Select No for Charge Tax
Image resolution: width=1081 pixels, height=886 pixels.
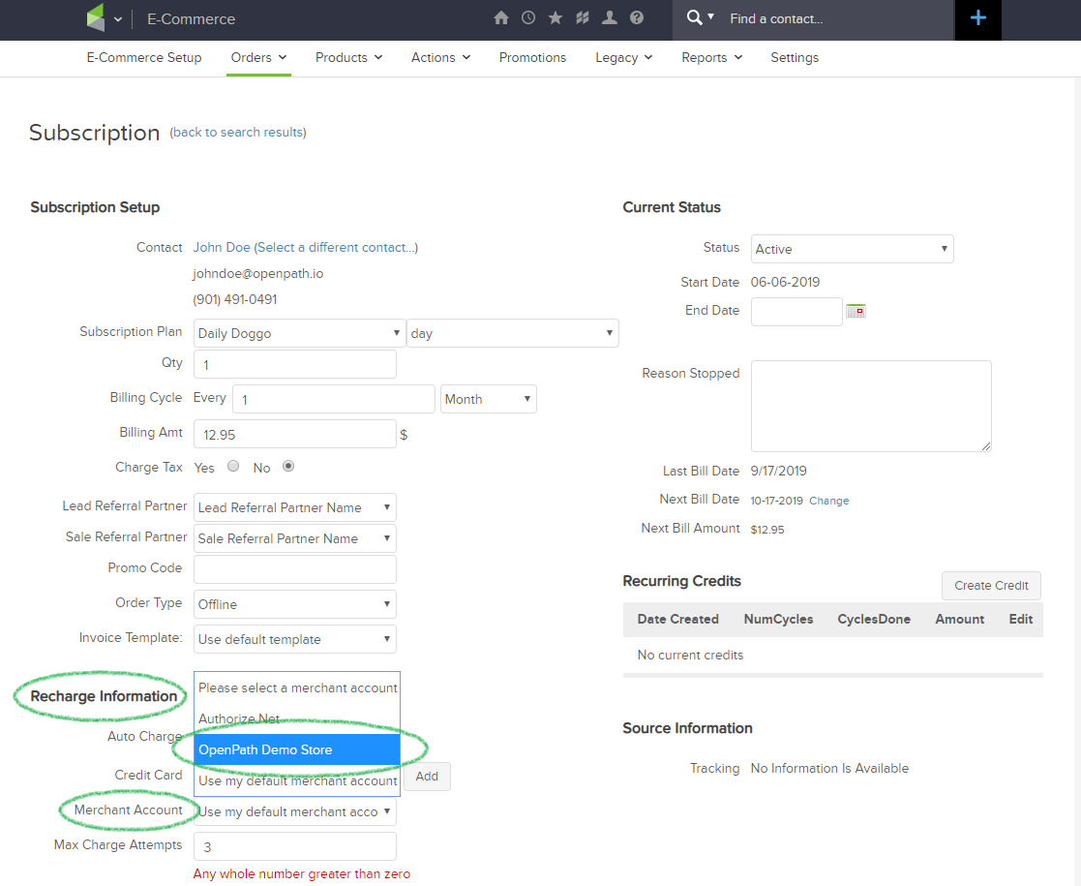click(x=288, y=467)
